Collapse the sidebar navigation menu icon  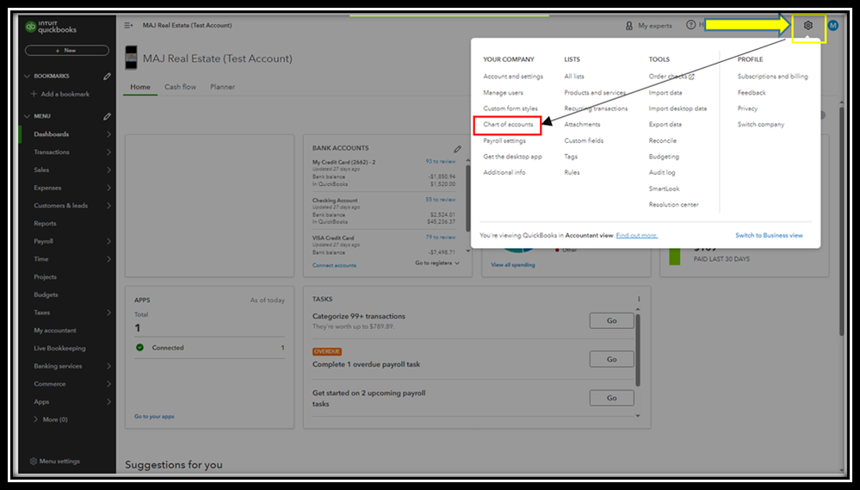point(128,25)
